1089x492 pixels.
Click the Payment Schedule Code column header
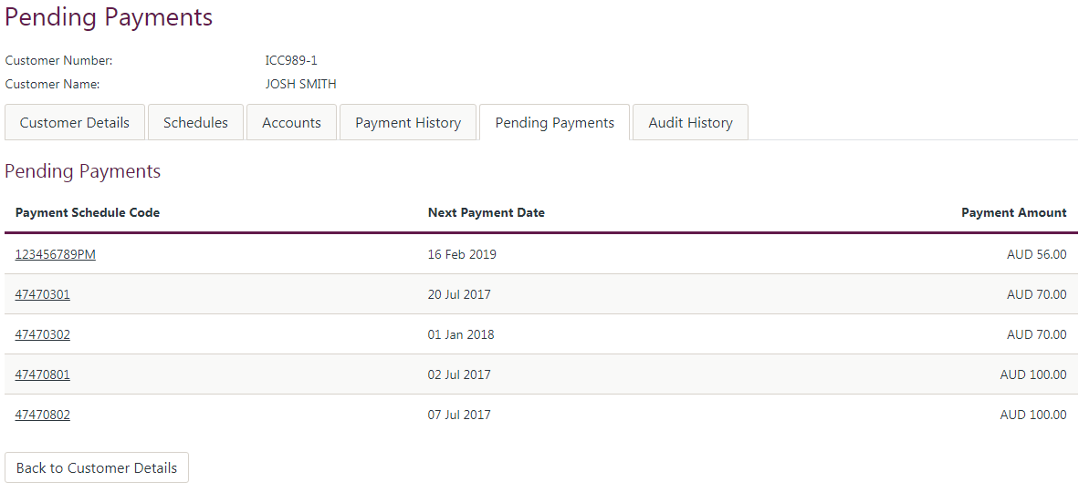(x=88, y=212)
